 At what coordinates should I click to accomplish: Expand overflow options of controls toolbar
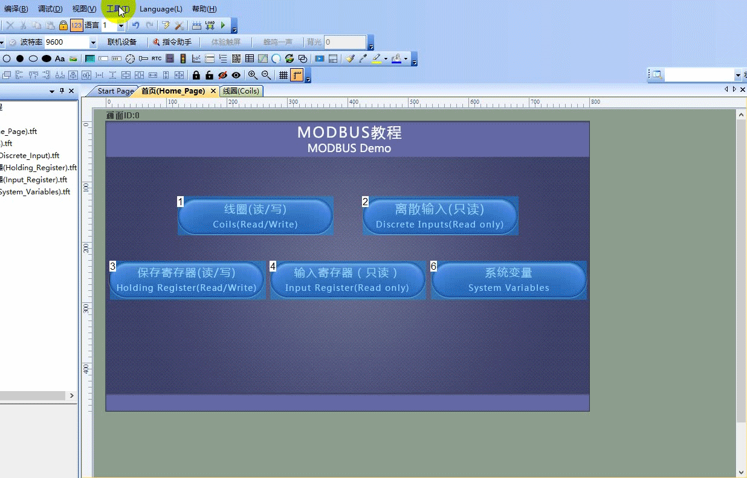click(414, 59)
